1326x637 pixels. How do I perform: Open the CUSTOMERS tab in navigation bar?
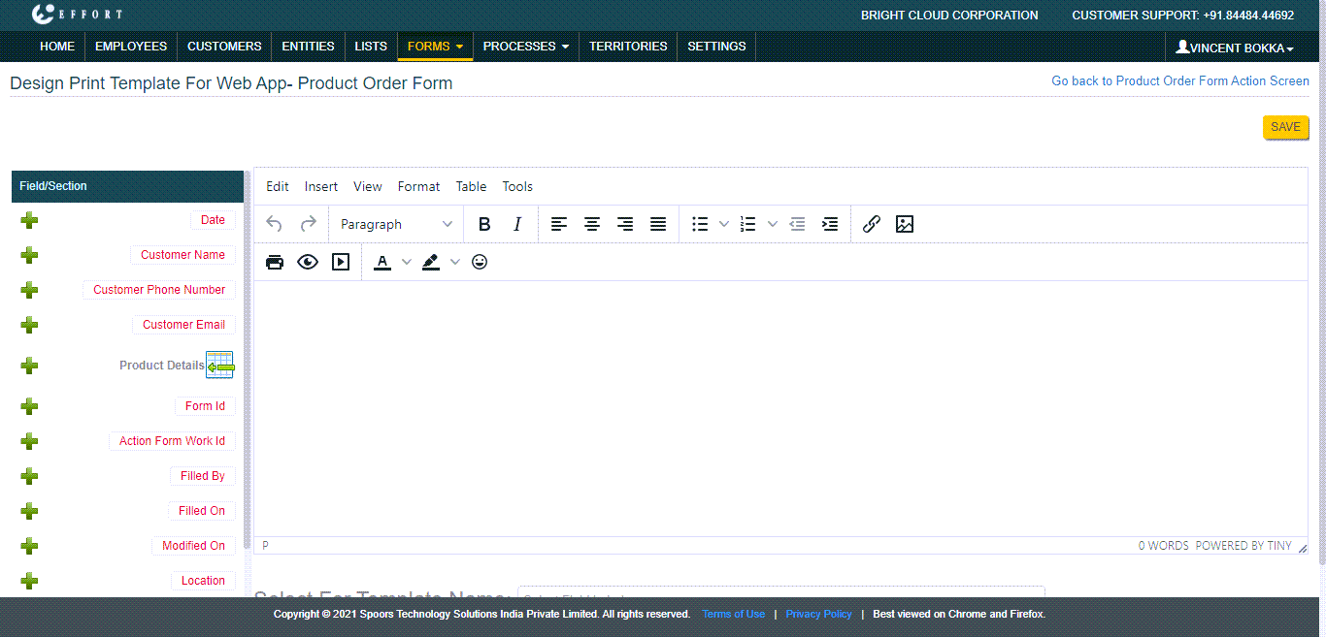coord(224,46)
